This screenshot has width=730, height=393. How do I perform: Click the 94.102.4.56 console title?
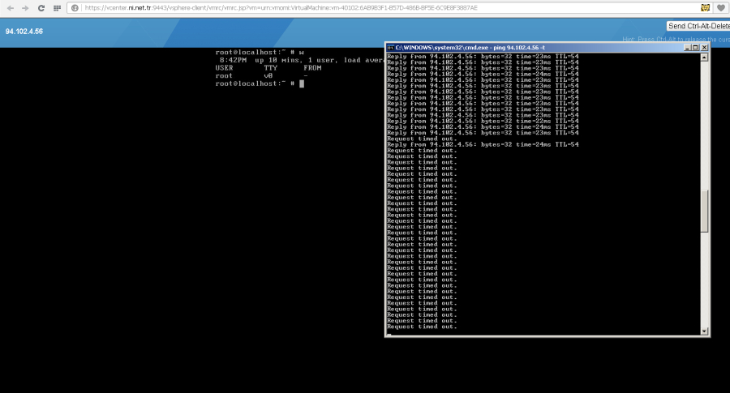point(24,31)
